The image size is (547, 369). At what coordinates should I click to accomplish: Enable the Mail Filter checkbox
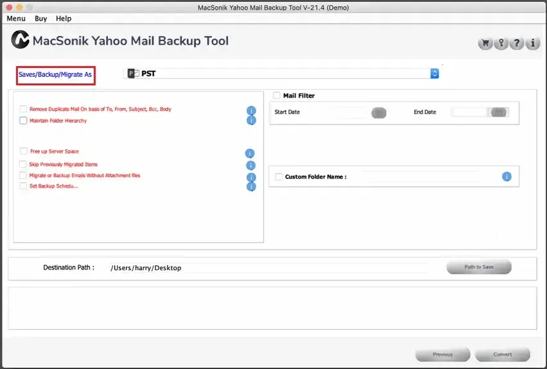coord(277,95)
